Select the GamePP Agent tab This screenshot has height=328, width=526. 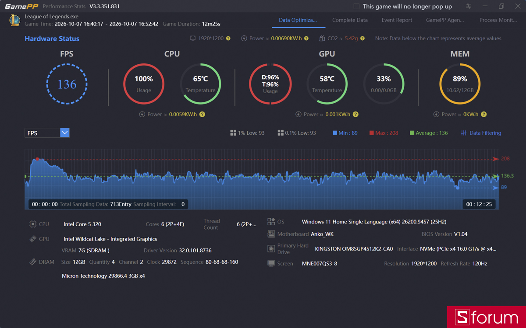coord(445,20)
